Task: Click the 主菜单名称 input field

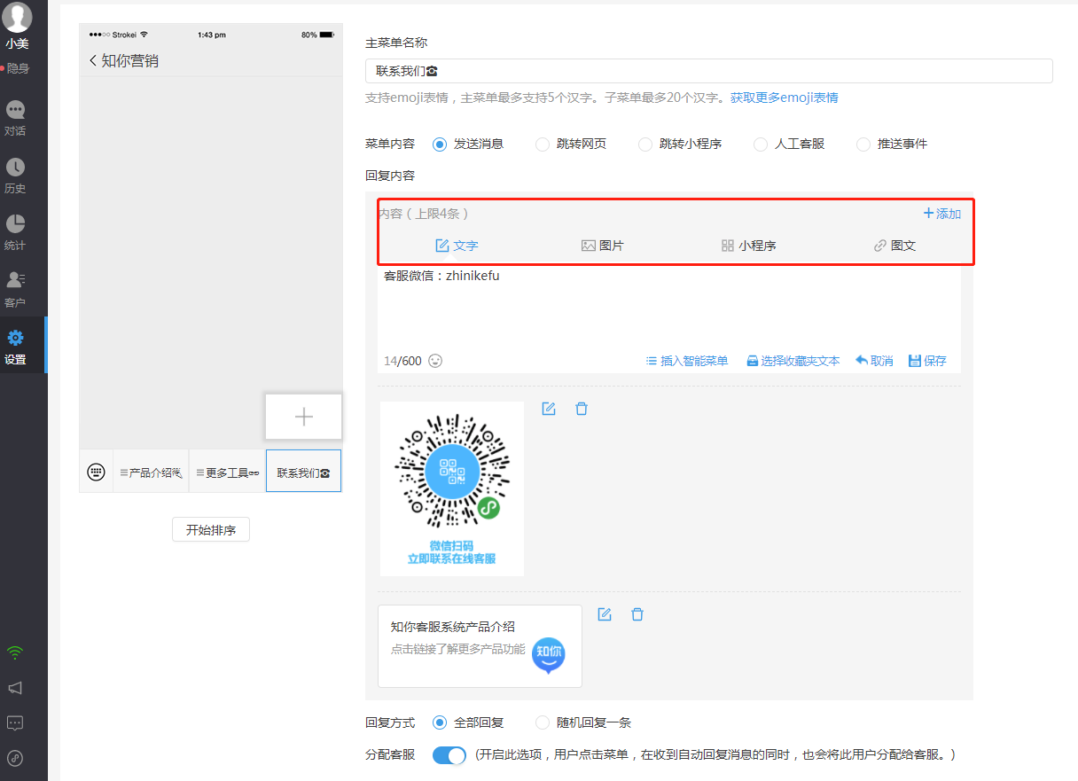Action: pos(709,71)
